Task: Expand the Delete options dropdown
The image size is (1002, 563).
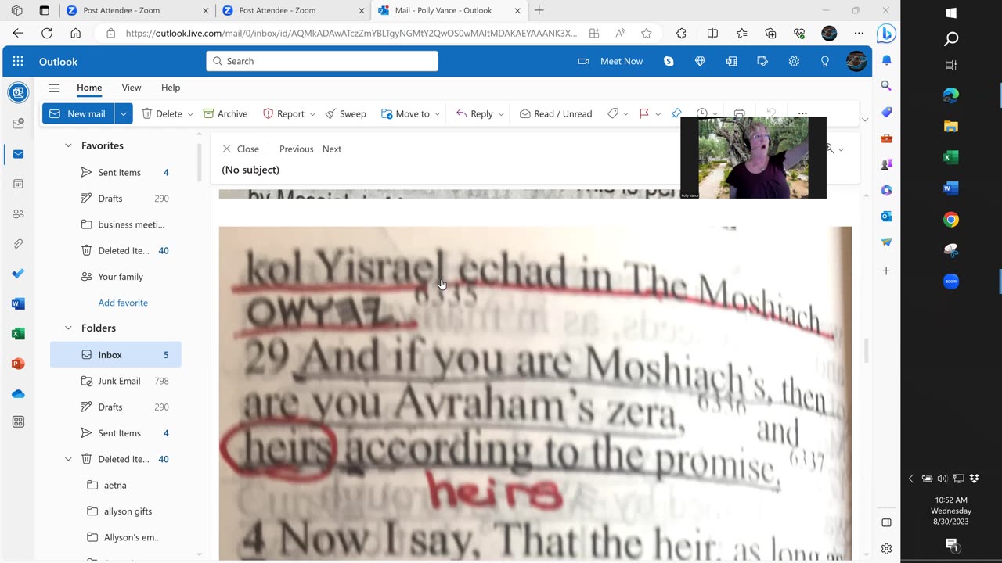Action: (189, 114)
